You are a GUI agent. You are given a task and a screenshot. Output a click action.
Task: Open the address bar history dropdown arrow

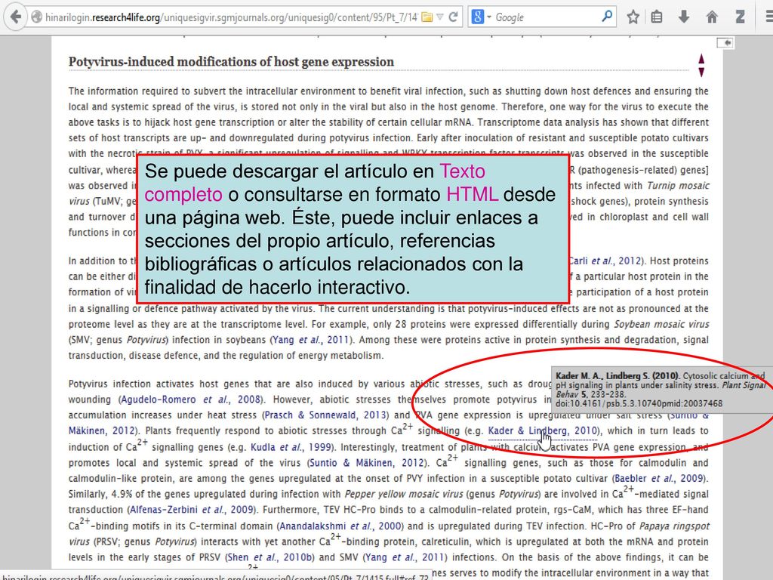(x=440, y=17)
